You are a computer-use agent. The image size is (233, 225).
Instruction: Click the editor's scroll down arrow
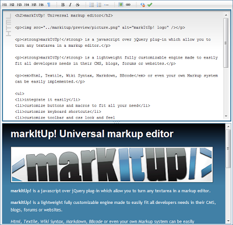coord(226,116)
